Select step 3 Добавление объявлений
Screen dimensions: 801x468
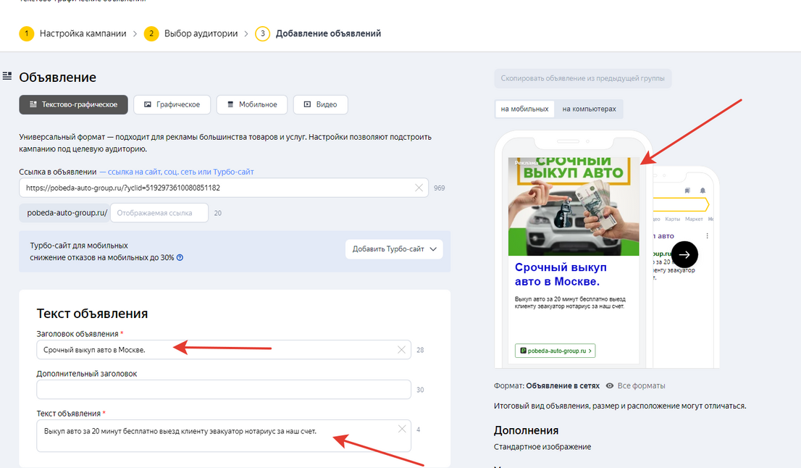pos(318,34)
